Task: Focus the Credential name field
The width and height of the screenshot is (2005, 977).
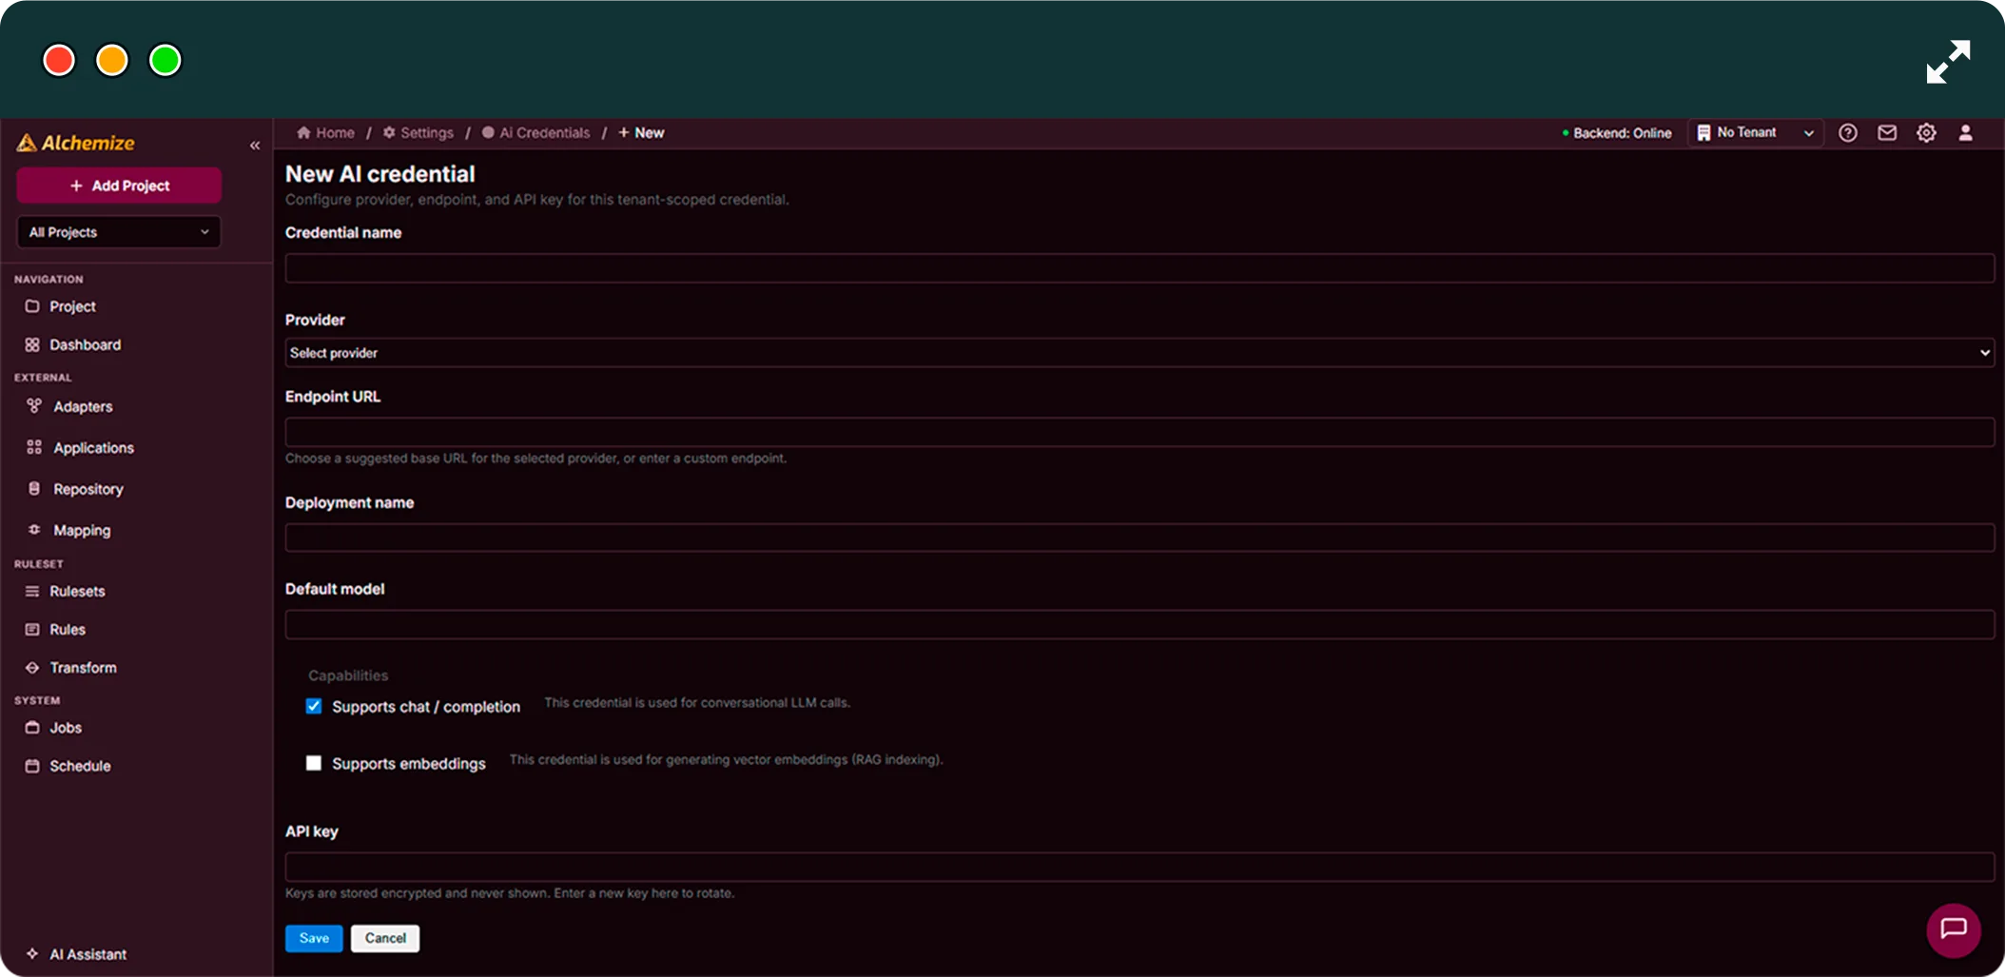Action: (1139, 268)
